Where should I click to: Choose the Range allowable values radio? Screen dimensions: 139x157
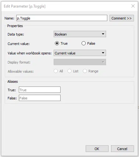point(85,71)
